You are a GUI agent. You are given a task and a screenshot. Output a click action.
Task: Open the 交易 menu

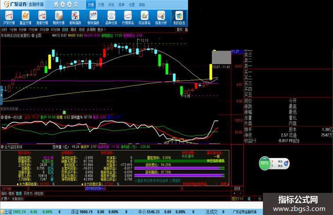point(101,5)
